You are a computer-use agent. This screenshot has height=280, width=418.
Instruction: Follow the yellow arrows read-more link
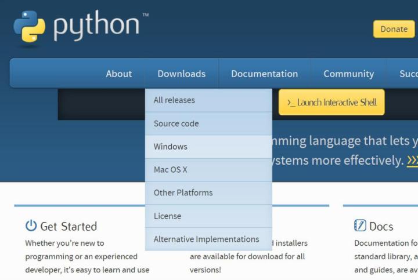point(412,161)
